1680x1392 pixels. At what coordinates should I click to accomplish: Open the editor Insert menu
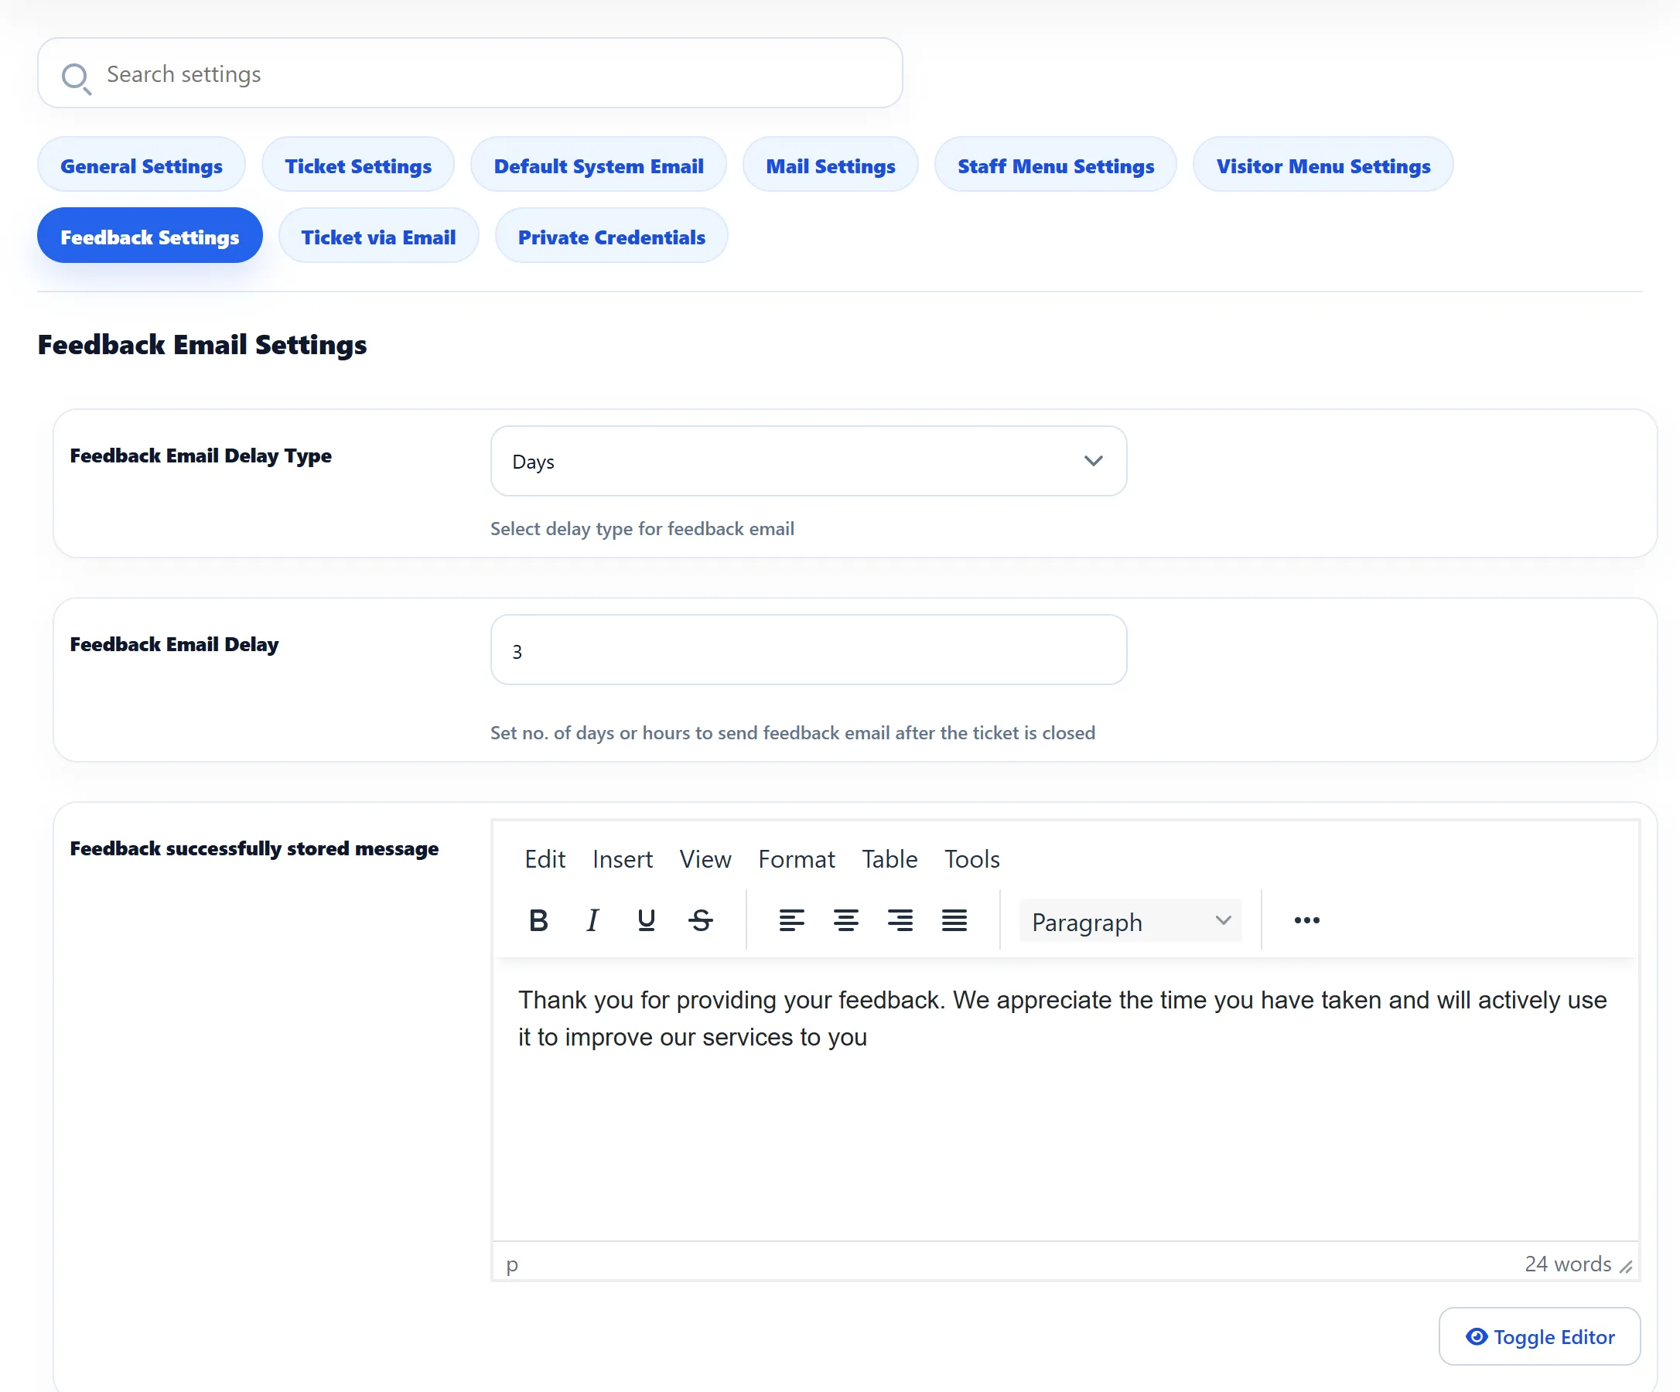pos(623,858)
